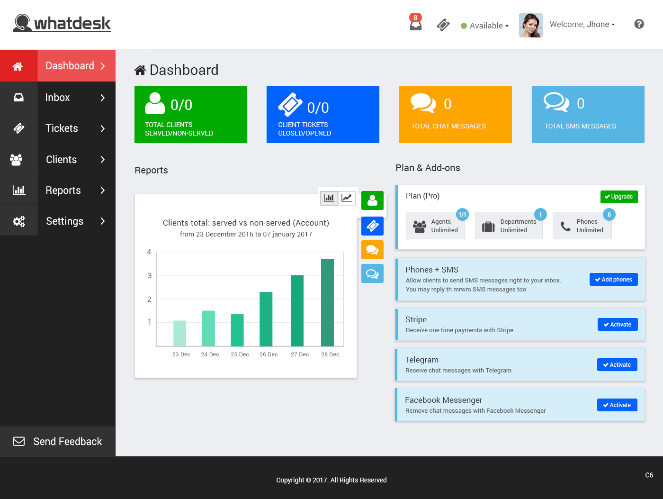Show the light blue SMS report button
Image resolution: width=663 pixels, height=499 pixels.
pyautogui.click(x=372, y=273)
